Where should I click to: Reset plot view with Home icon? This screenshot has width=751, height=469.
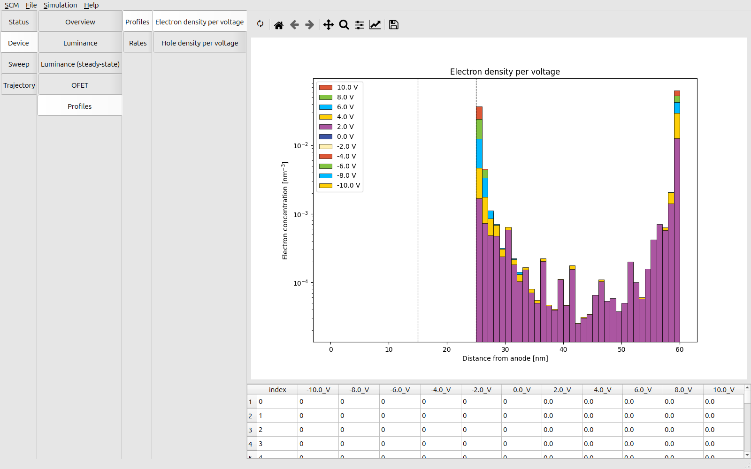pyautogui.click(x=279, y=25)
